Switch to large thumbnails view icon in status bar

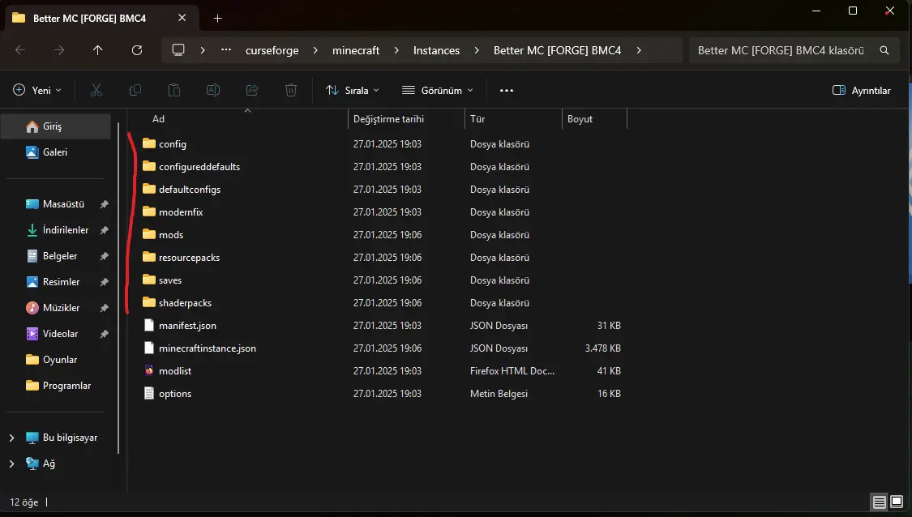(x=897, y=502)
